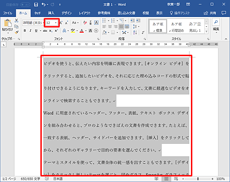Toggle Underline formatting
Screen dimensions: 230x182
pos(36,31)
